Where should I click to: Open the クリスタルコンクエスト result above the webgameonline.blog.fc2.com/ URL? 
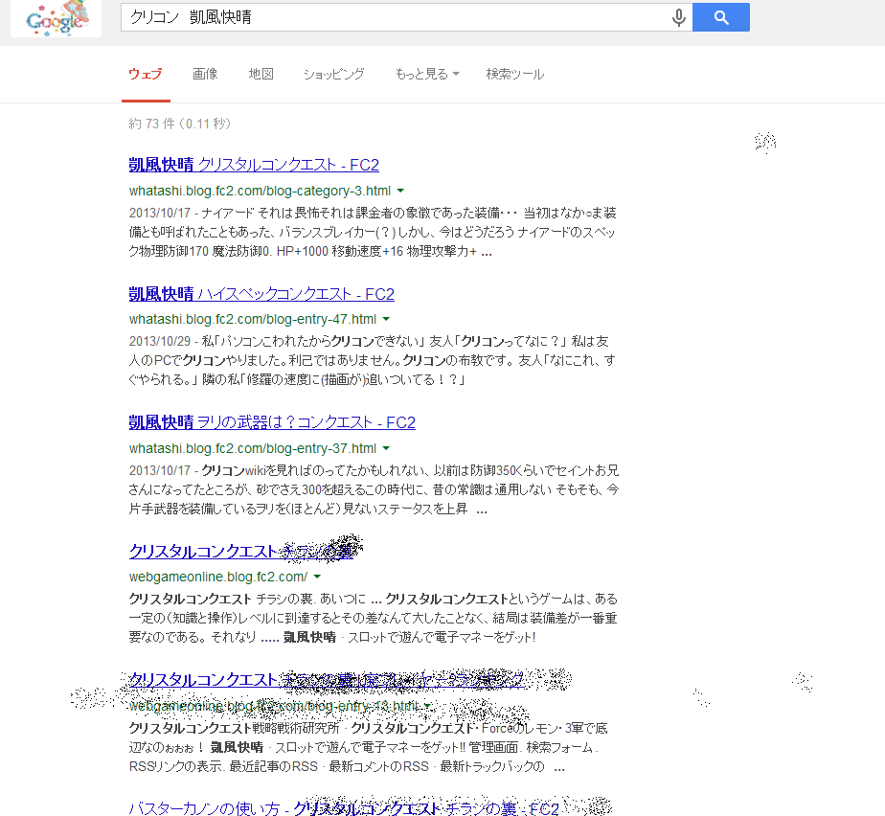[241, 551]
